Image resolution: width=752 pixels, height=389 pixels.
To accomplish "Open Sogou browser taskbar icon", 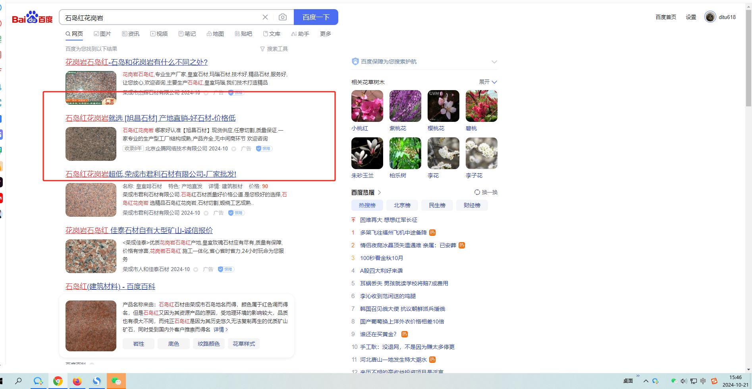I will coord(96,381).
